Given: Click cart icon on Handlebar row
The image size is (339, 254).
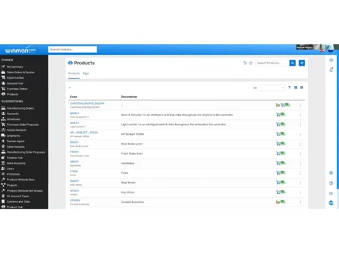Looking at the screenshot, I should 278,163.
